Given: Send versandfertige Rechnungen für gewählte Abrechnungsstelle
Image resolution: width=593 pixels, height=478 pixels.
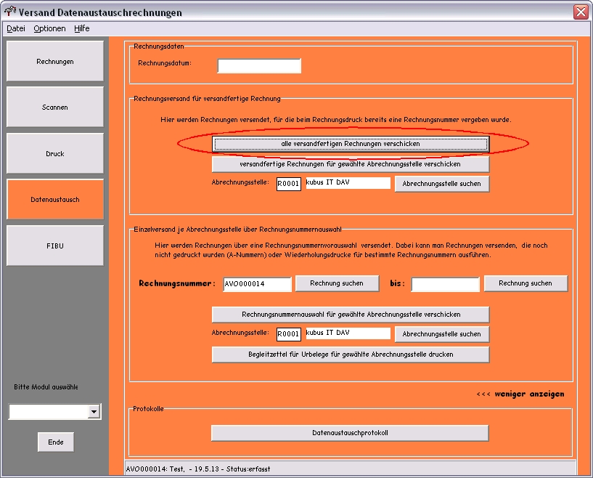Looking at the screenshot, I should coord(351,164).
